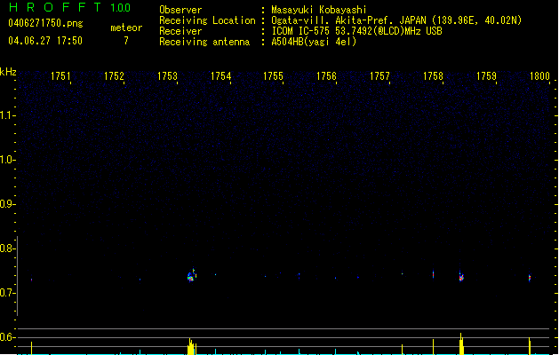Click the 0.7 frequency axis label
This screenshot has height=355, width=559.
click(x=8, y=293)
